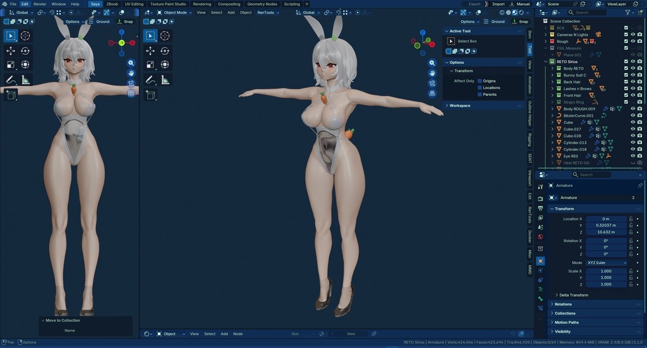The width and height of the screenshot is (647, 348).
Task: Click Ground button in center viewport
Action: pyautogui.click(x=494, y=21)
